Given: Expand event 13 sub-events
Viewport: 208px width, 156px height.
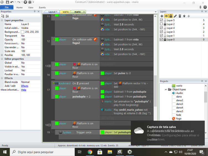Looking at the screenshot, I should point(49,66).
